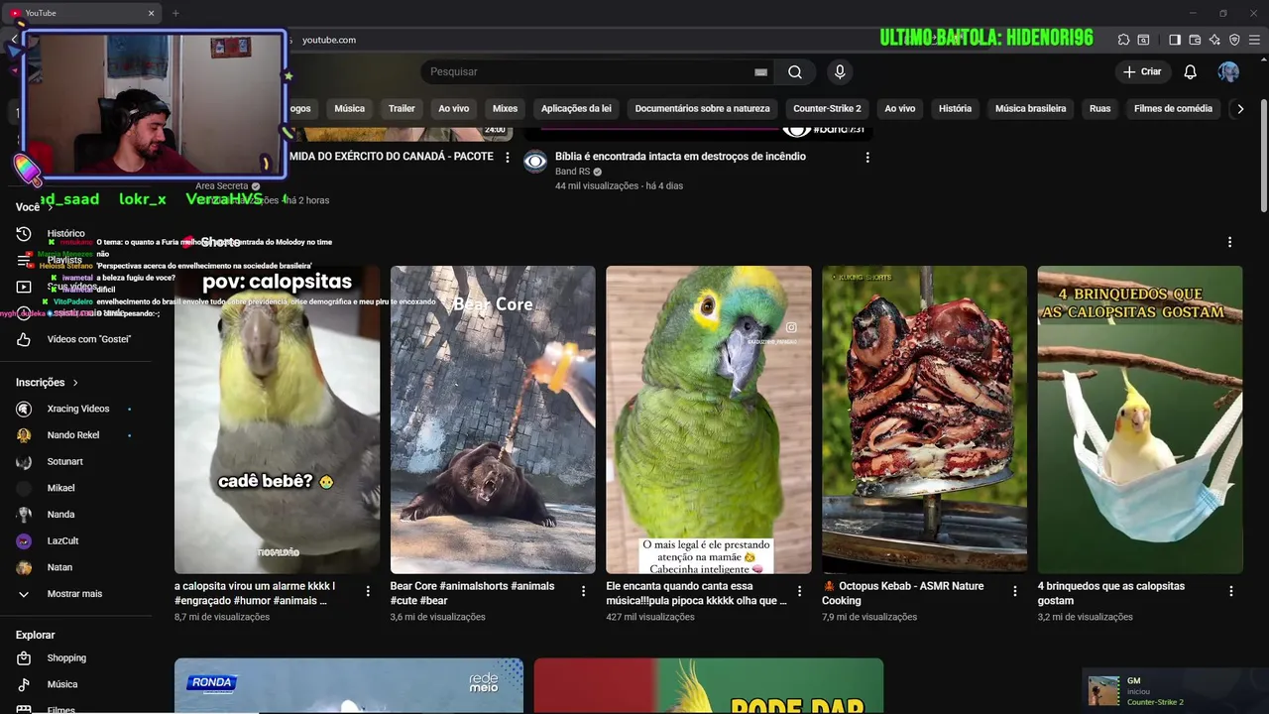The height and width of the screenshot is (714, 1269).
Task: Open Histórico in sidebar
Action: coord(65,233)
